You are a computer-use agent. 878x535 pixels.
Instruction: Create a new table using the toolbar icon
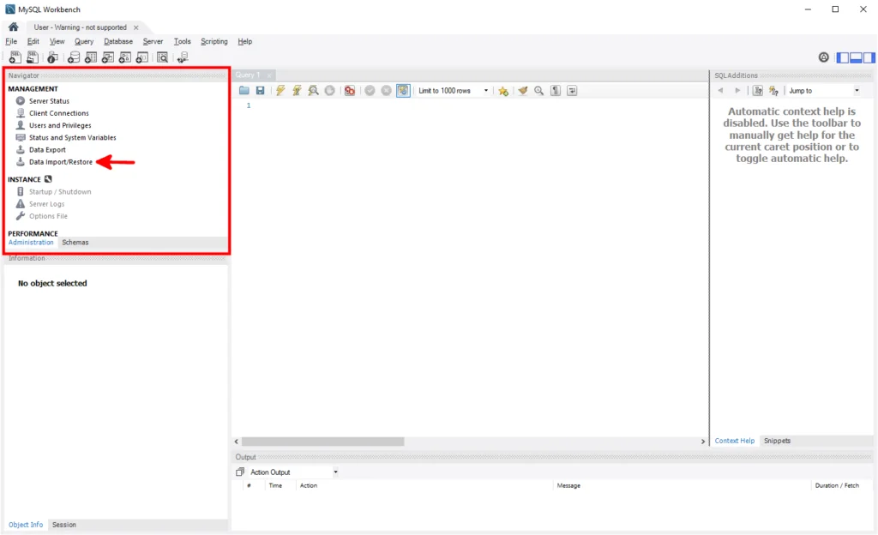(x=91, y=57)
